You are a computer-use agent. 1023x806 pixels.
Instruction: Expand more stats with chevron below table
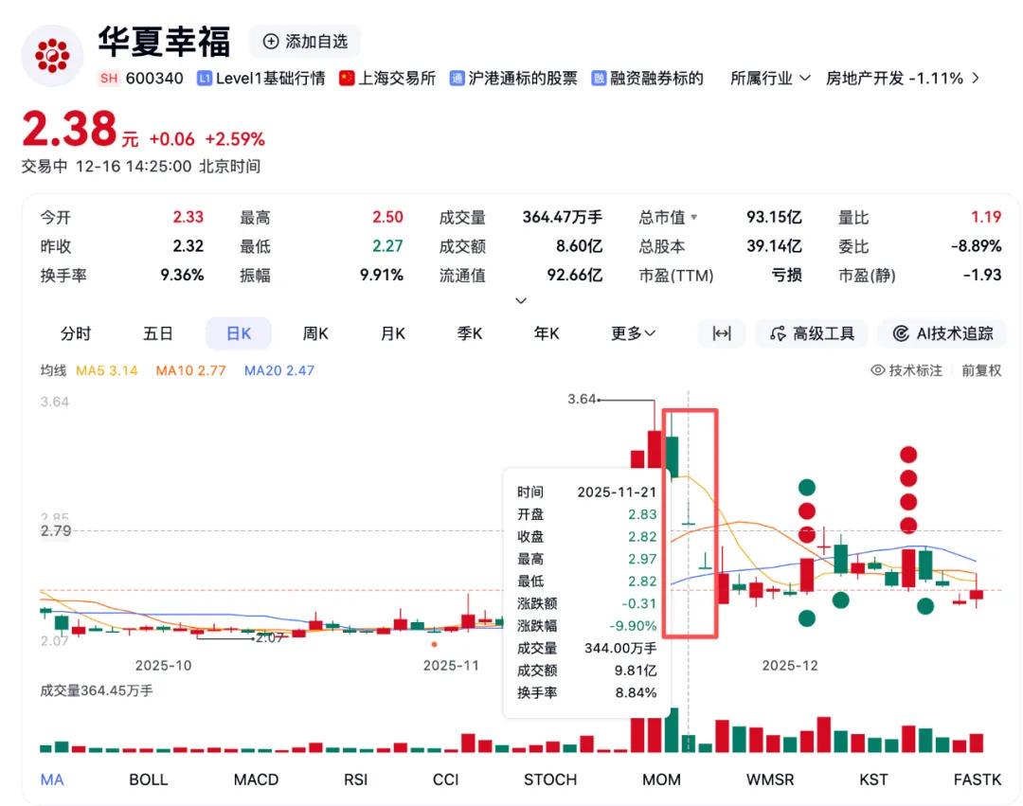521,300
